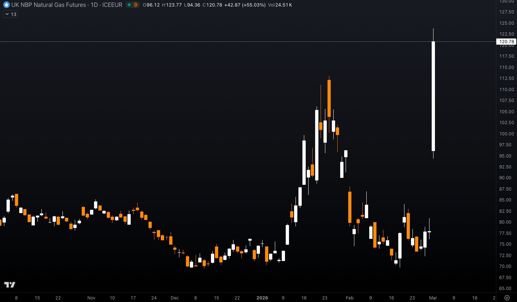Click the blue flame symbol logo
Screen dimensions: 517x302
[6, 5]
